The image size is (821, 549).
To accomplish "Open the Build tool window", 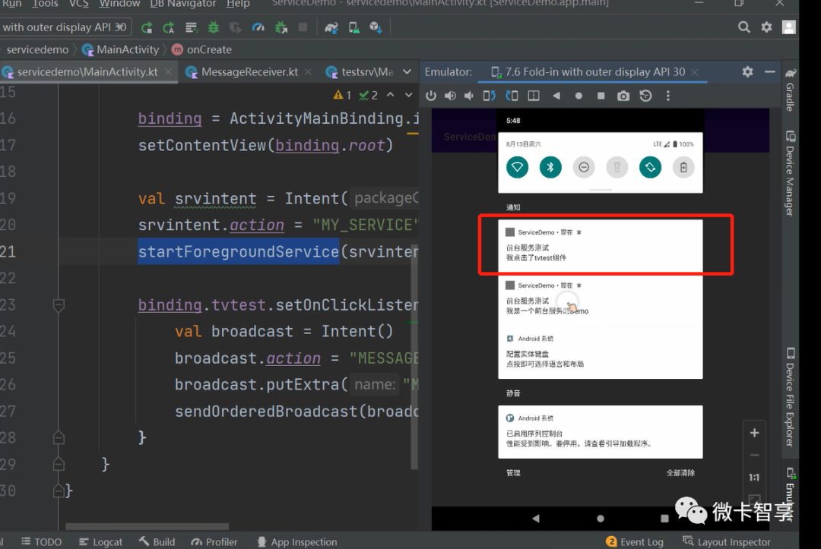I will pos(157,542).
